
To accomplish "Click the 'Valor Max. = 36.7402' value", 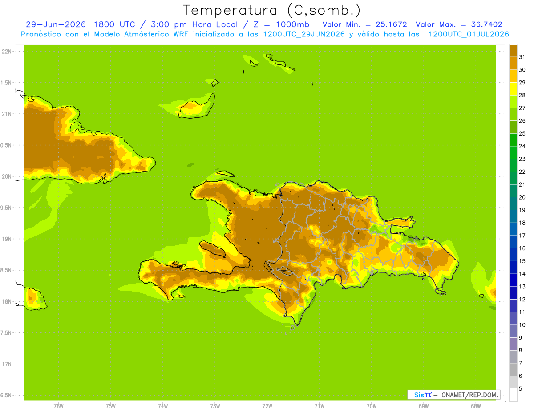I will pyautogui.click(x=459, y=24).
